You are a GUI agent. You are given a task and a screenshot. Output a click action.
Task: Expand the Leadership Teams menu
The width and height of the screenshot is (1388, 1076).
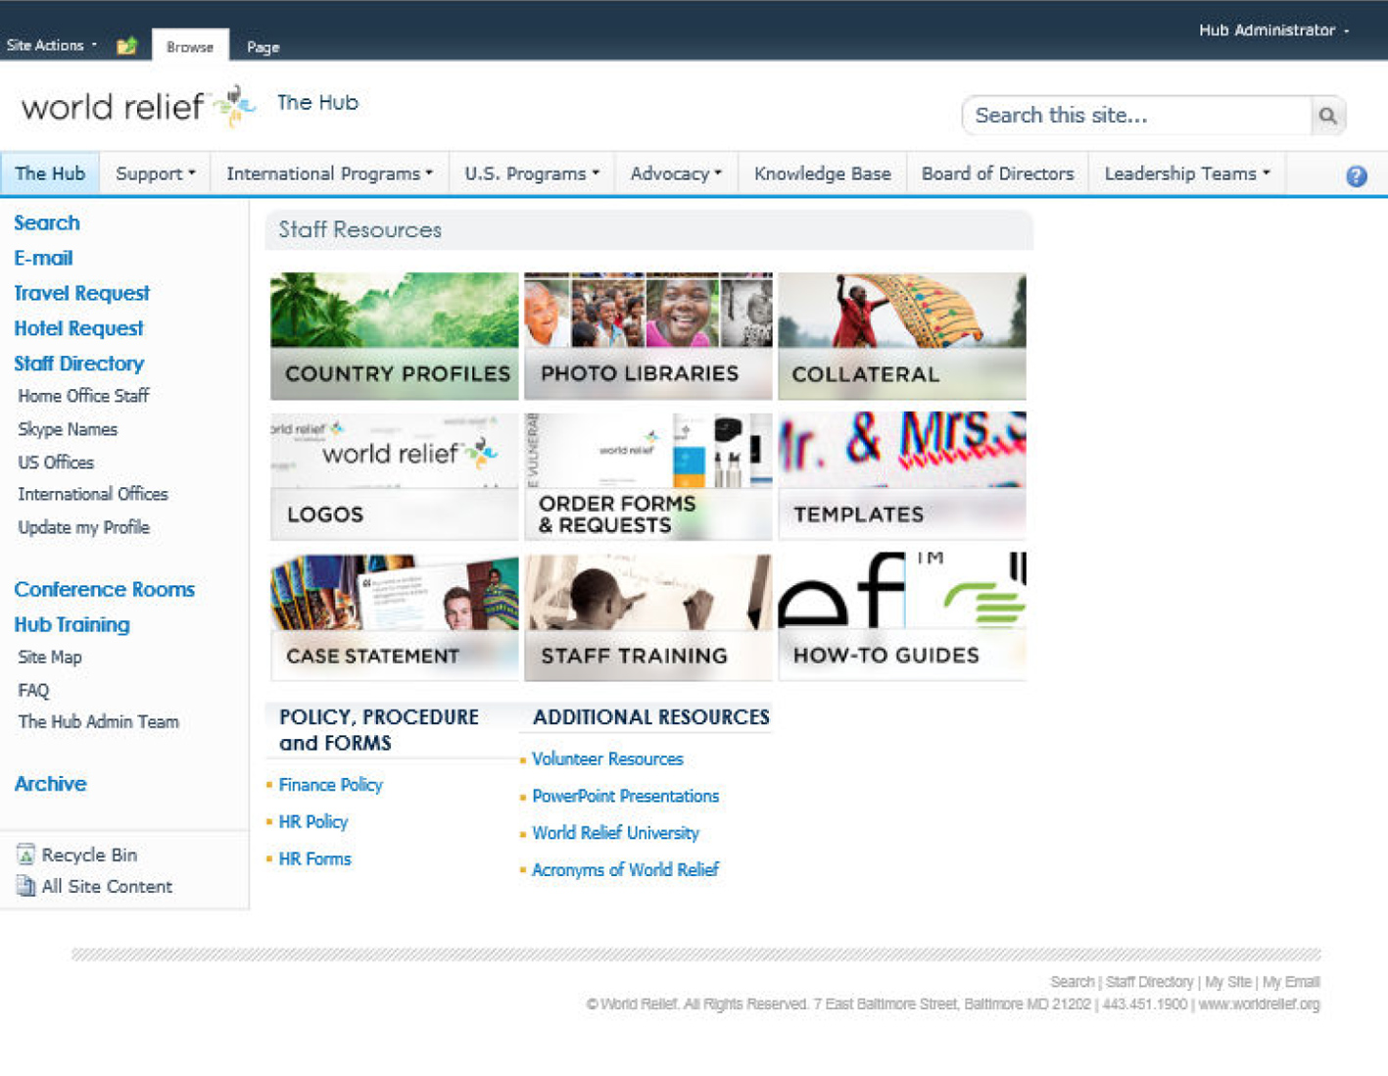(1187, 173)
